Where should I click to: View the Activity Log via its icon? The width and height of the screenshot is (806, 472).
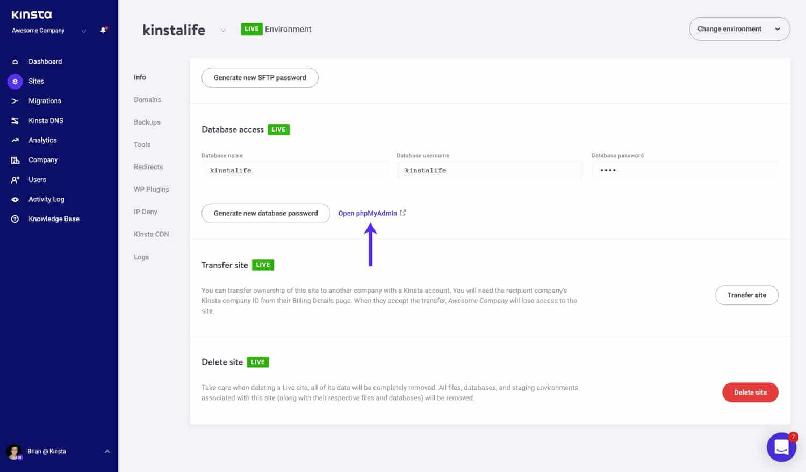tap(15, 199)
